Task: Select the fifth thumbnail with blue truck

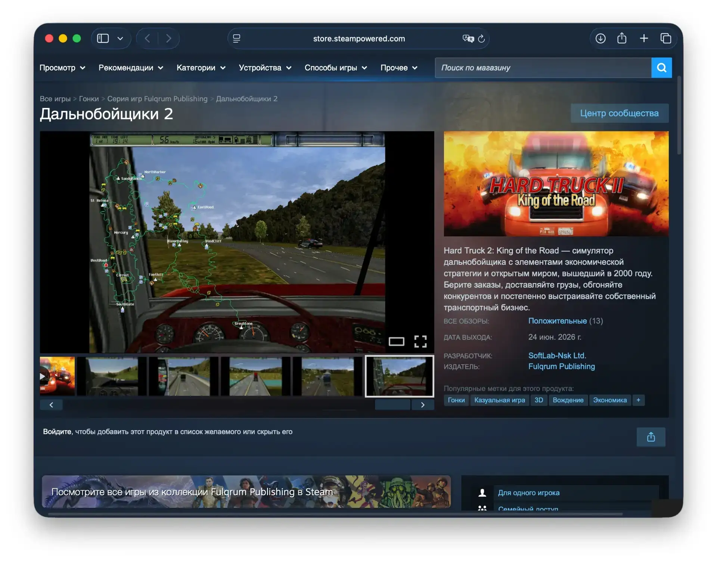Action: click(327, 376)
